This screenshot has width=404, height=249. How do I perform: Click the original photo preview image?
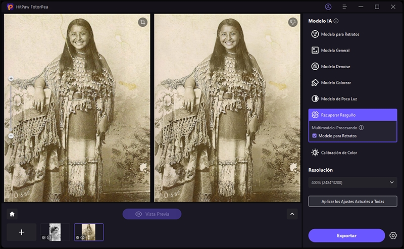point(77,108)
